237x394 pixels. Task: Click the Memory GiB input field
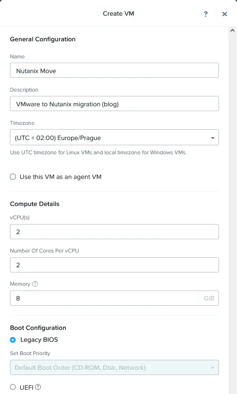point(104,298)
